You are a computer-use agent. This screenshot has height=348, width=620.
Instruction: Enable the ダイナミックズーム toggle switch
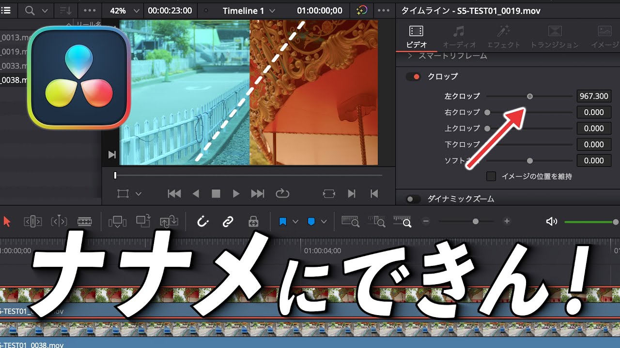[413, 199]
